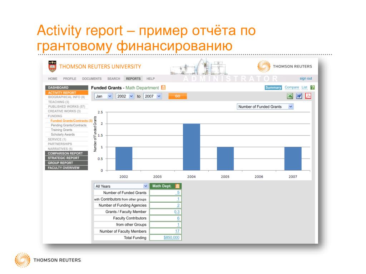
Task: Export report to Excel icon
Action: [290, 96]
